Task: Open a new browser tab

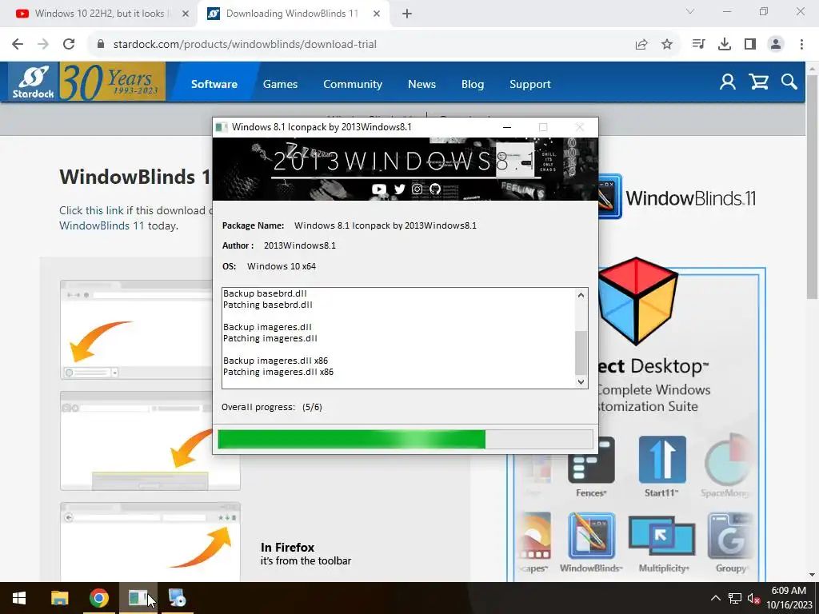Action: click(407, 14)
